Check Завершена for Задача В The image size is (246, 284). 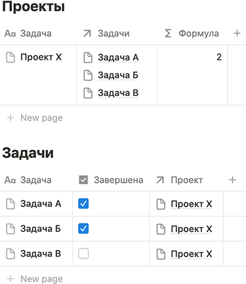[x=83, y=254]
